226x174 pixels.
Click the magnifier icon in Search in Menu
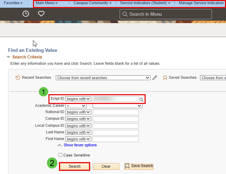[x=125, y=14]
